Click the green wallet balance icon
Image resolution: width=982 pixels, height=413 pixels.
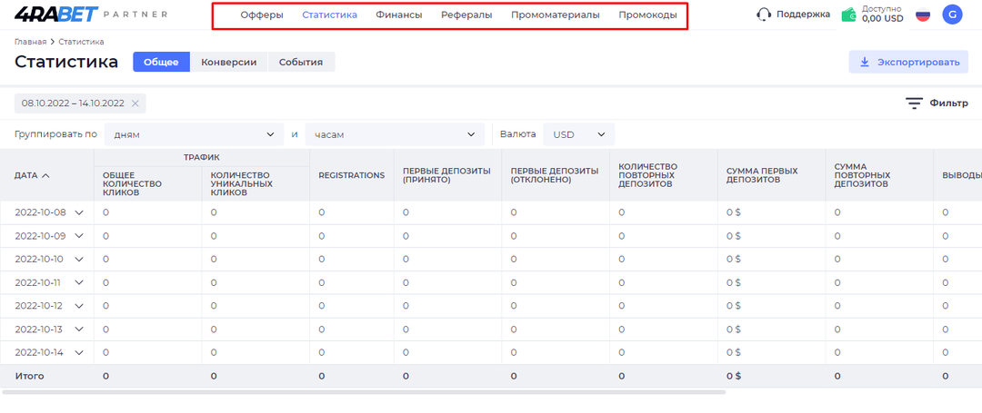pyautogui.click(x=848, y=15)
